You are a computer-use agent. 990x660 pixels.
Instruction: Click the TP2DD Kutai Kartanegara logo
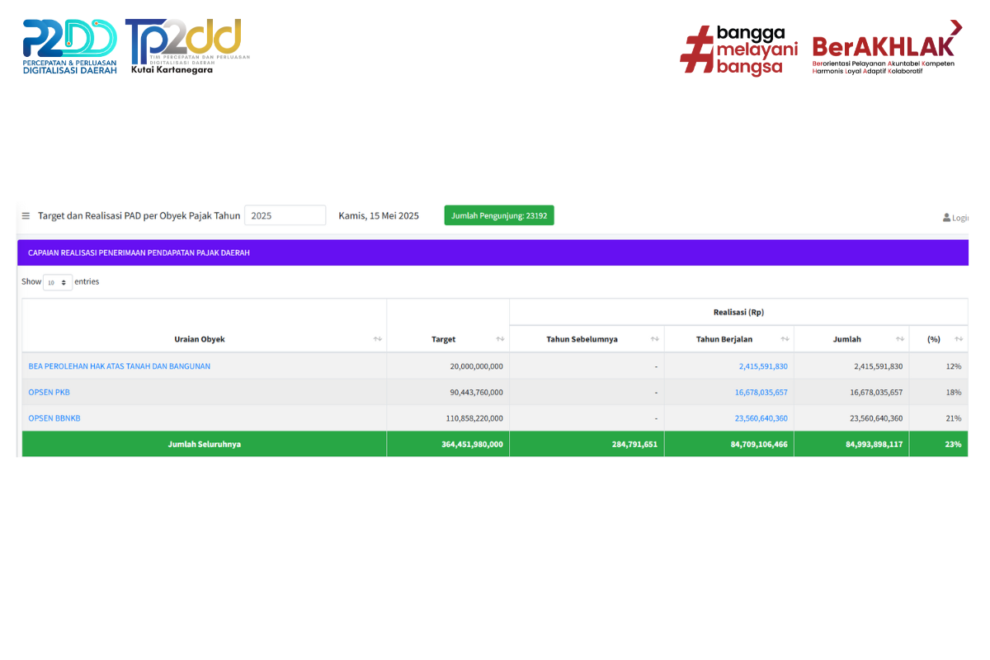[x=186, y=47]
